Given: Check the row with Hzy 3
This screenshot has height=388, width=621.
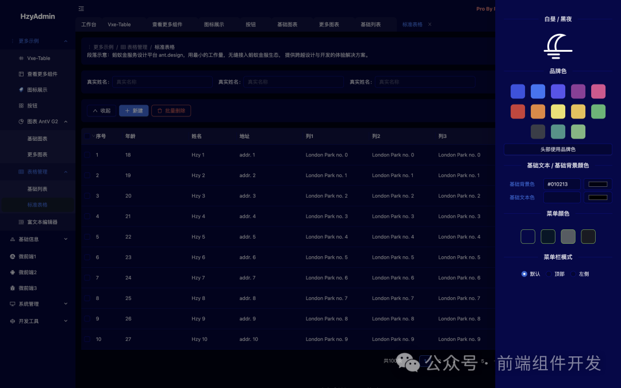Looking at the screenshot, I should coord(87,196).
